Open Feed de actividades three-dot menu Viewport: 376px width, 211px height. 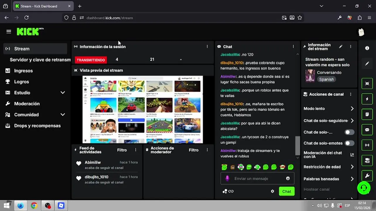coord(136,150)
